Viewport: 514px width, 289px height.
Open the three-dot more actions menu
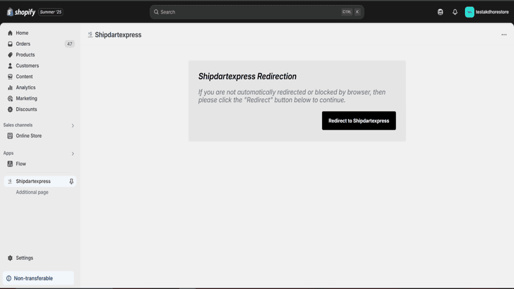(504, 35)
